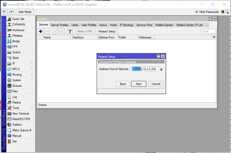Open the Files list
This screenshot has height=153, width=231.
point(21,91)
